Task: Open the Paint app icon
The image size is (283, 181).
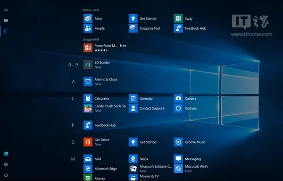Action: click(x=88, y=18)
